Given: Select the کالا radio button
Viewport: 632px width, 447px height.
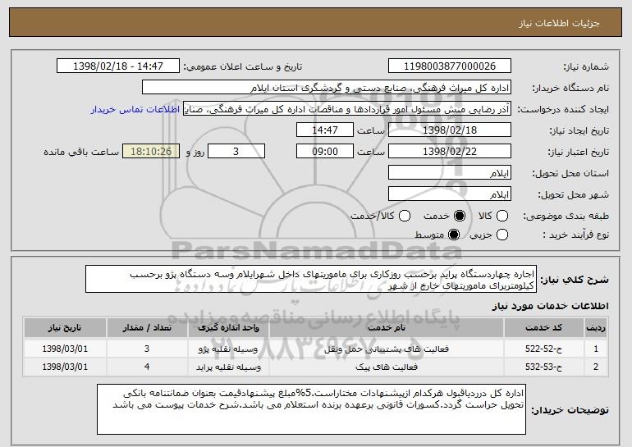Looking at the screenshot, I should pos(502,216).
